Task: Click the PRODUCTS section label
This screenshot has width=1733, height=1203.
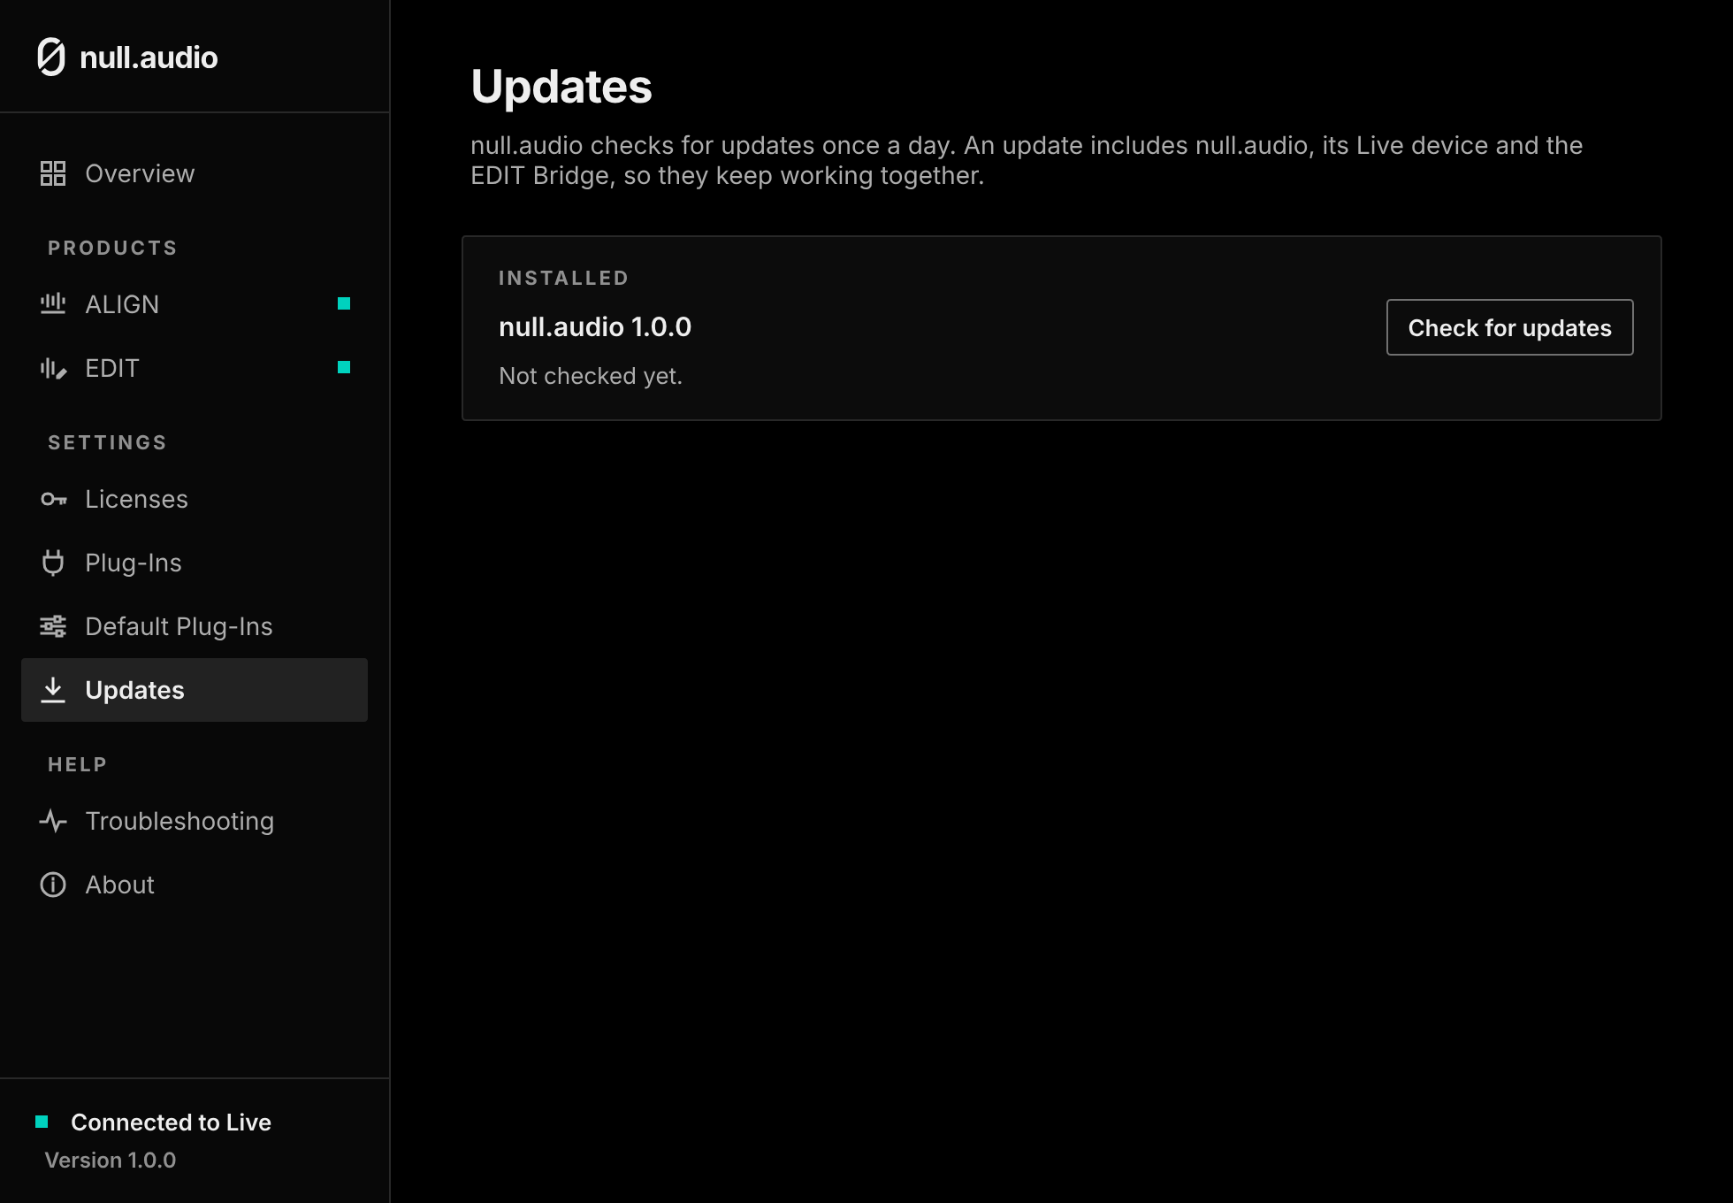Action: pyautogui.click(x=112, y=248)
